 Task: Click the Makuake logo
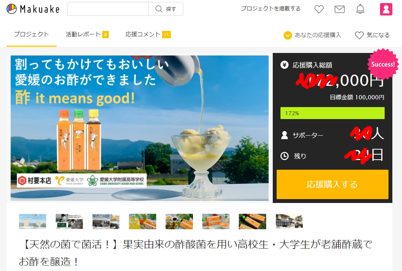pyautogui.click(x=33, y=9)
